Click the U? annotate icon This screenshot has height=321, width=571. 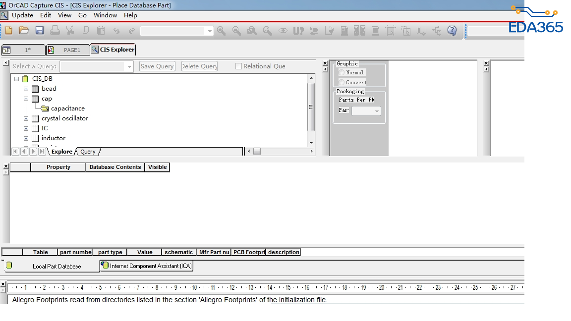click(298, 31)
